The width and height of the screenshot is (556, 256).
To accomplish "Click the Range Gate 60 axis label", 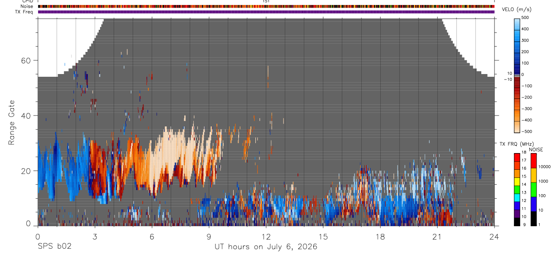I will tap(28, 60).
